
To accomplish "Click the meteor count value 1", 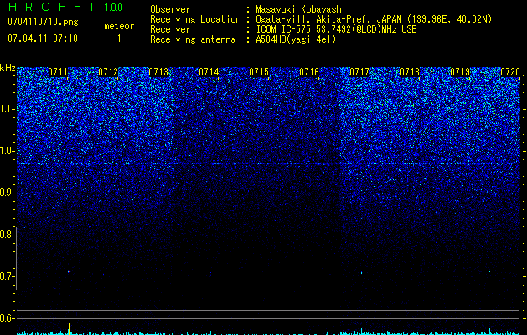I will [119, 39].
